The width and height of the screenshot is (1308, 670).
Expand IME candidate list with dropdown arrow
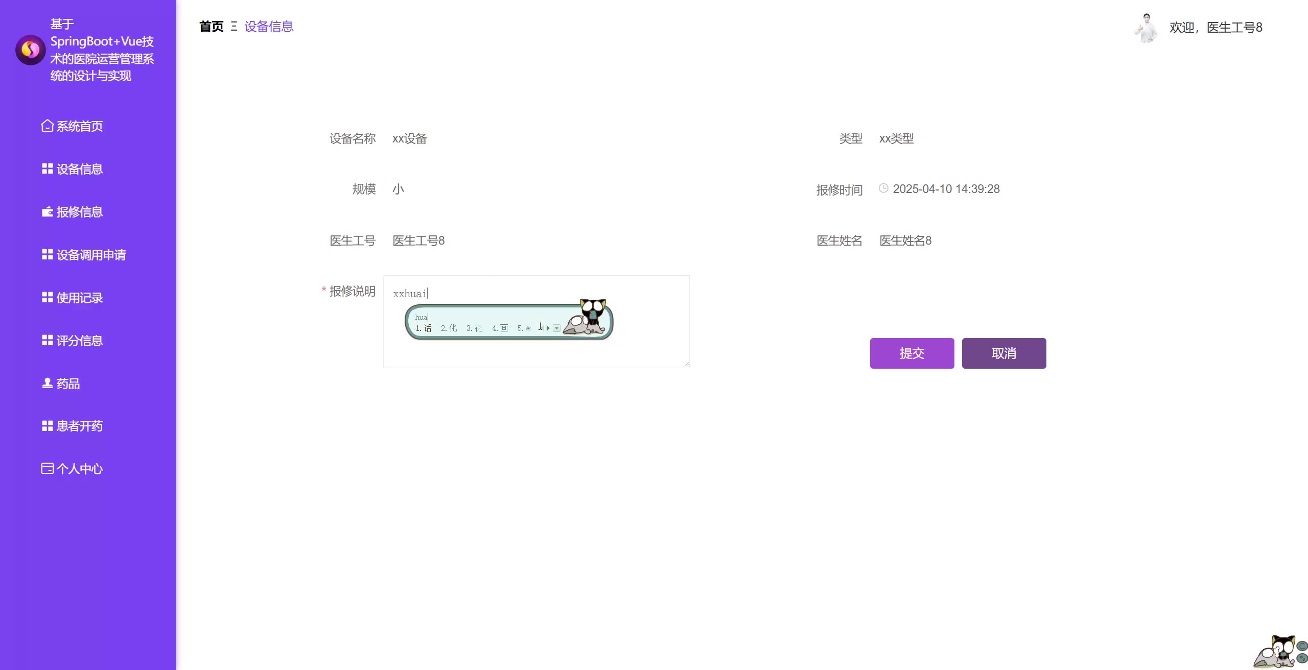click(x=557, y=328)
